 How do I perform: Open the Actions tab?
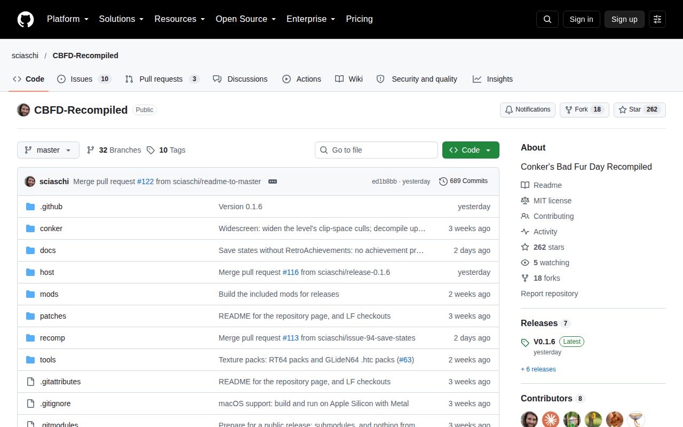(x=301, y=79)
